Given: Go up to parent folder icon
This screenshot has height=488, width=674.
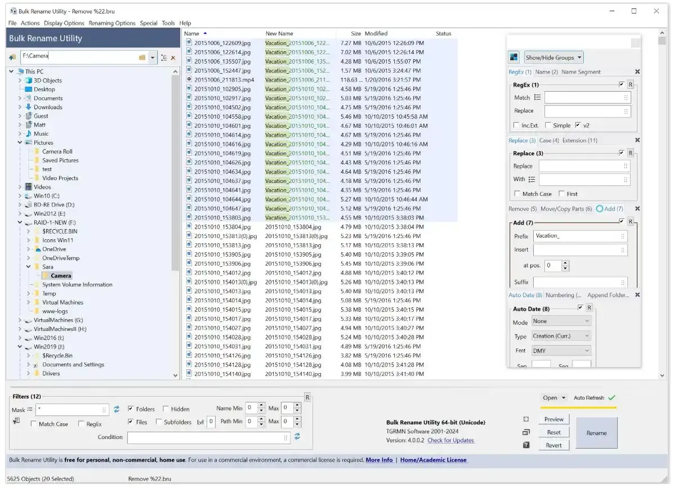Looking at the screenshot, I should (12, 57).
